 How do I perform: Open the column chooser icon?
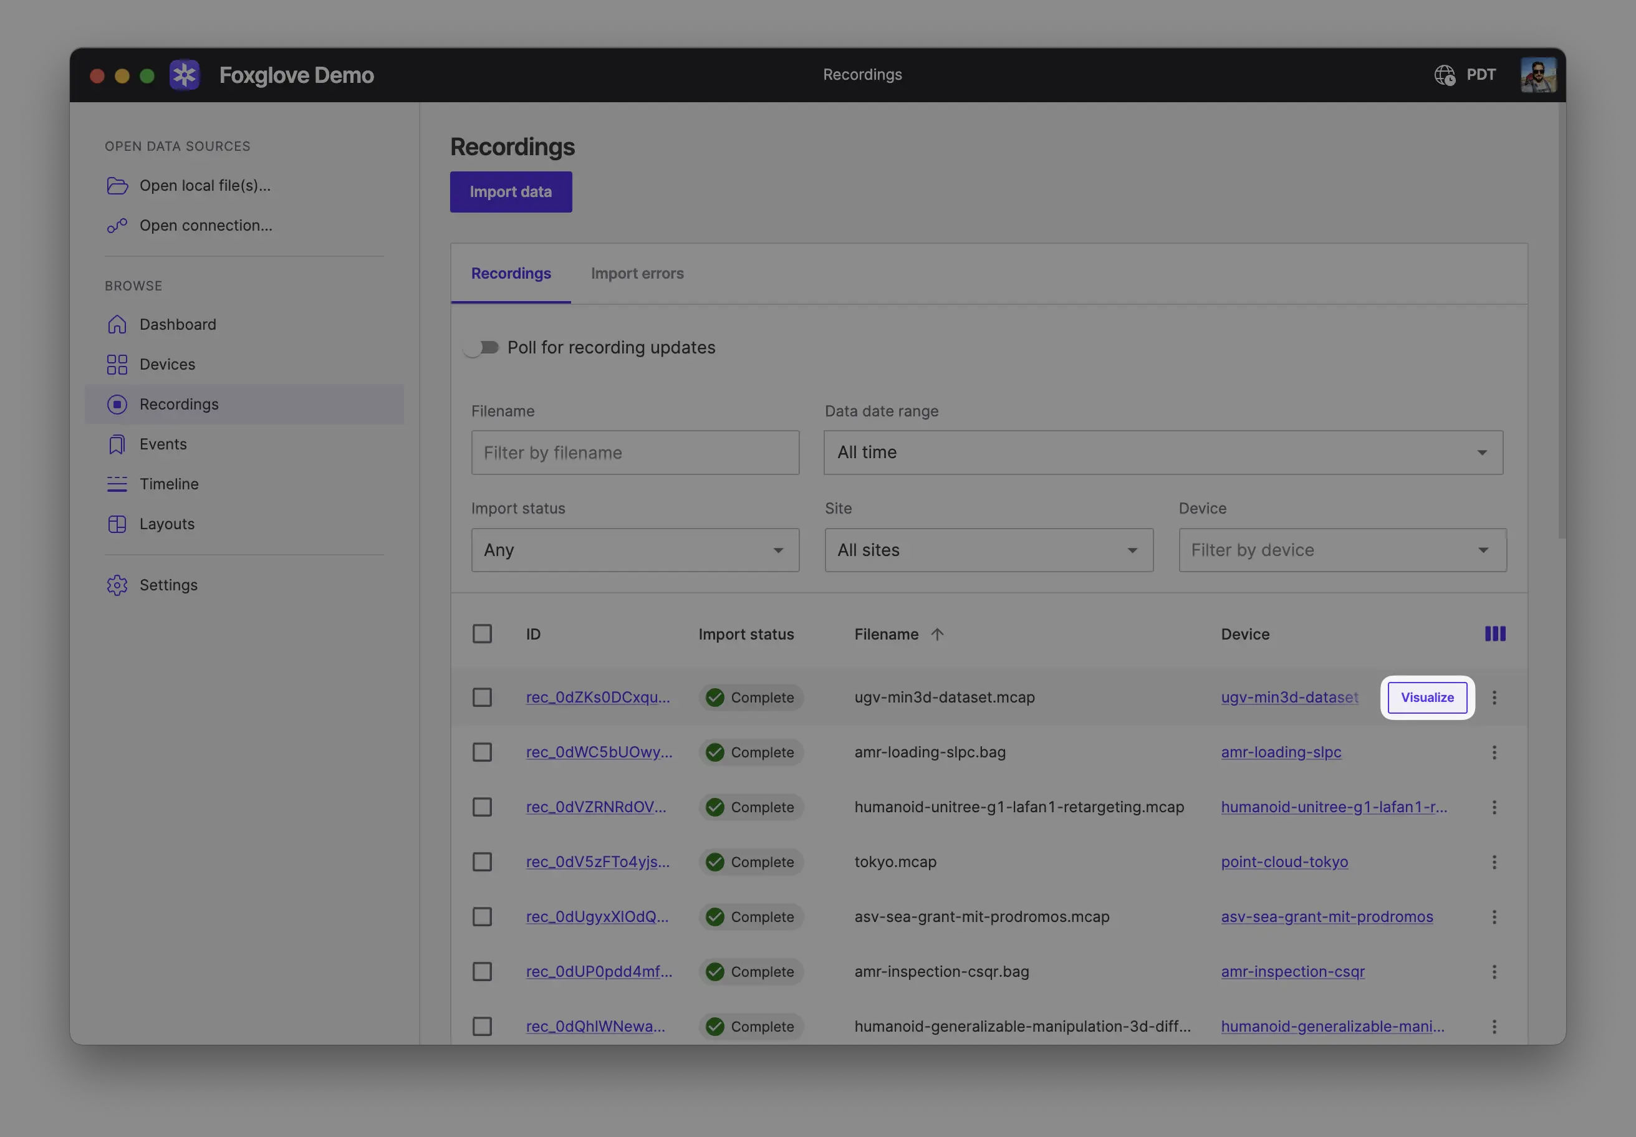coord(1495,634)
